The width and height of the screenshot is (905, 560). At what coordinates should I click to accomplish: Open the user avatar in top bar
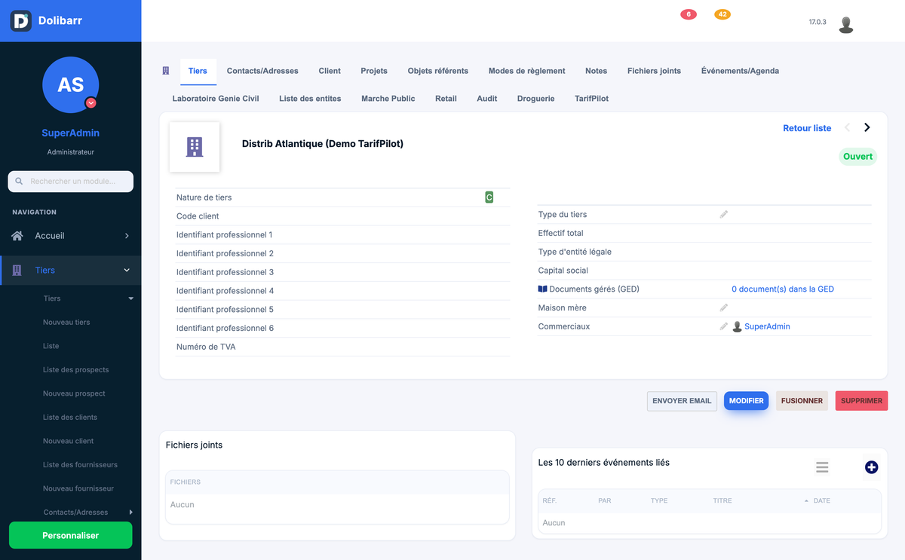click(846, 25)
